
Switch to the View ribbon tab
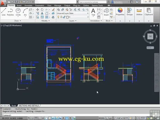49,5
